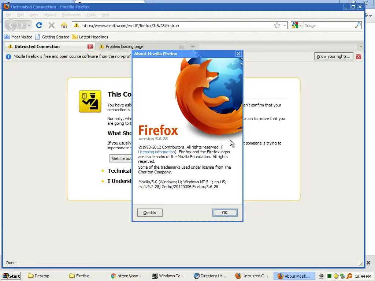Open the History menu

coord(50,15)
